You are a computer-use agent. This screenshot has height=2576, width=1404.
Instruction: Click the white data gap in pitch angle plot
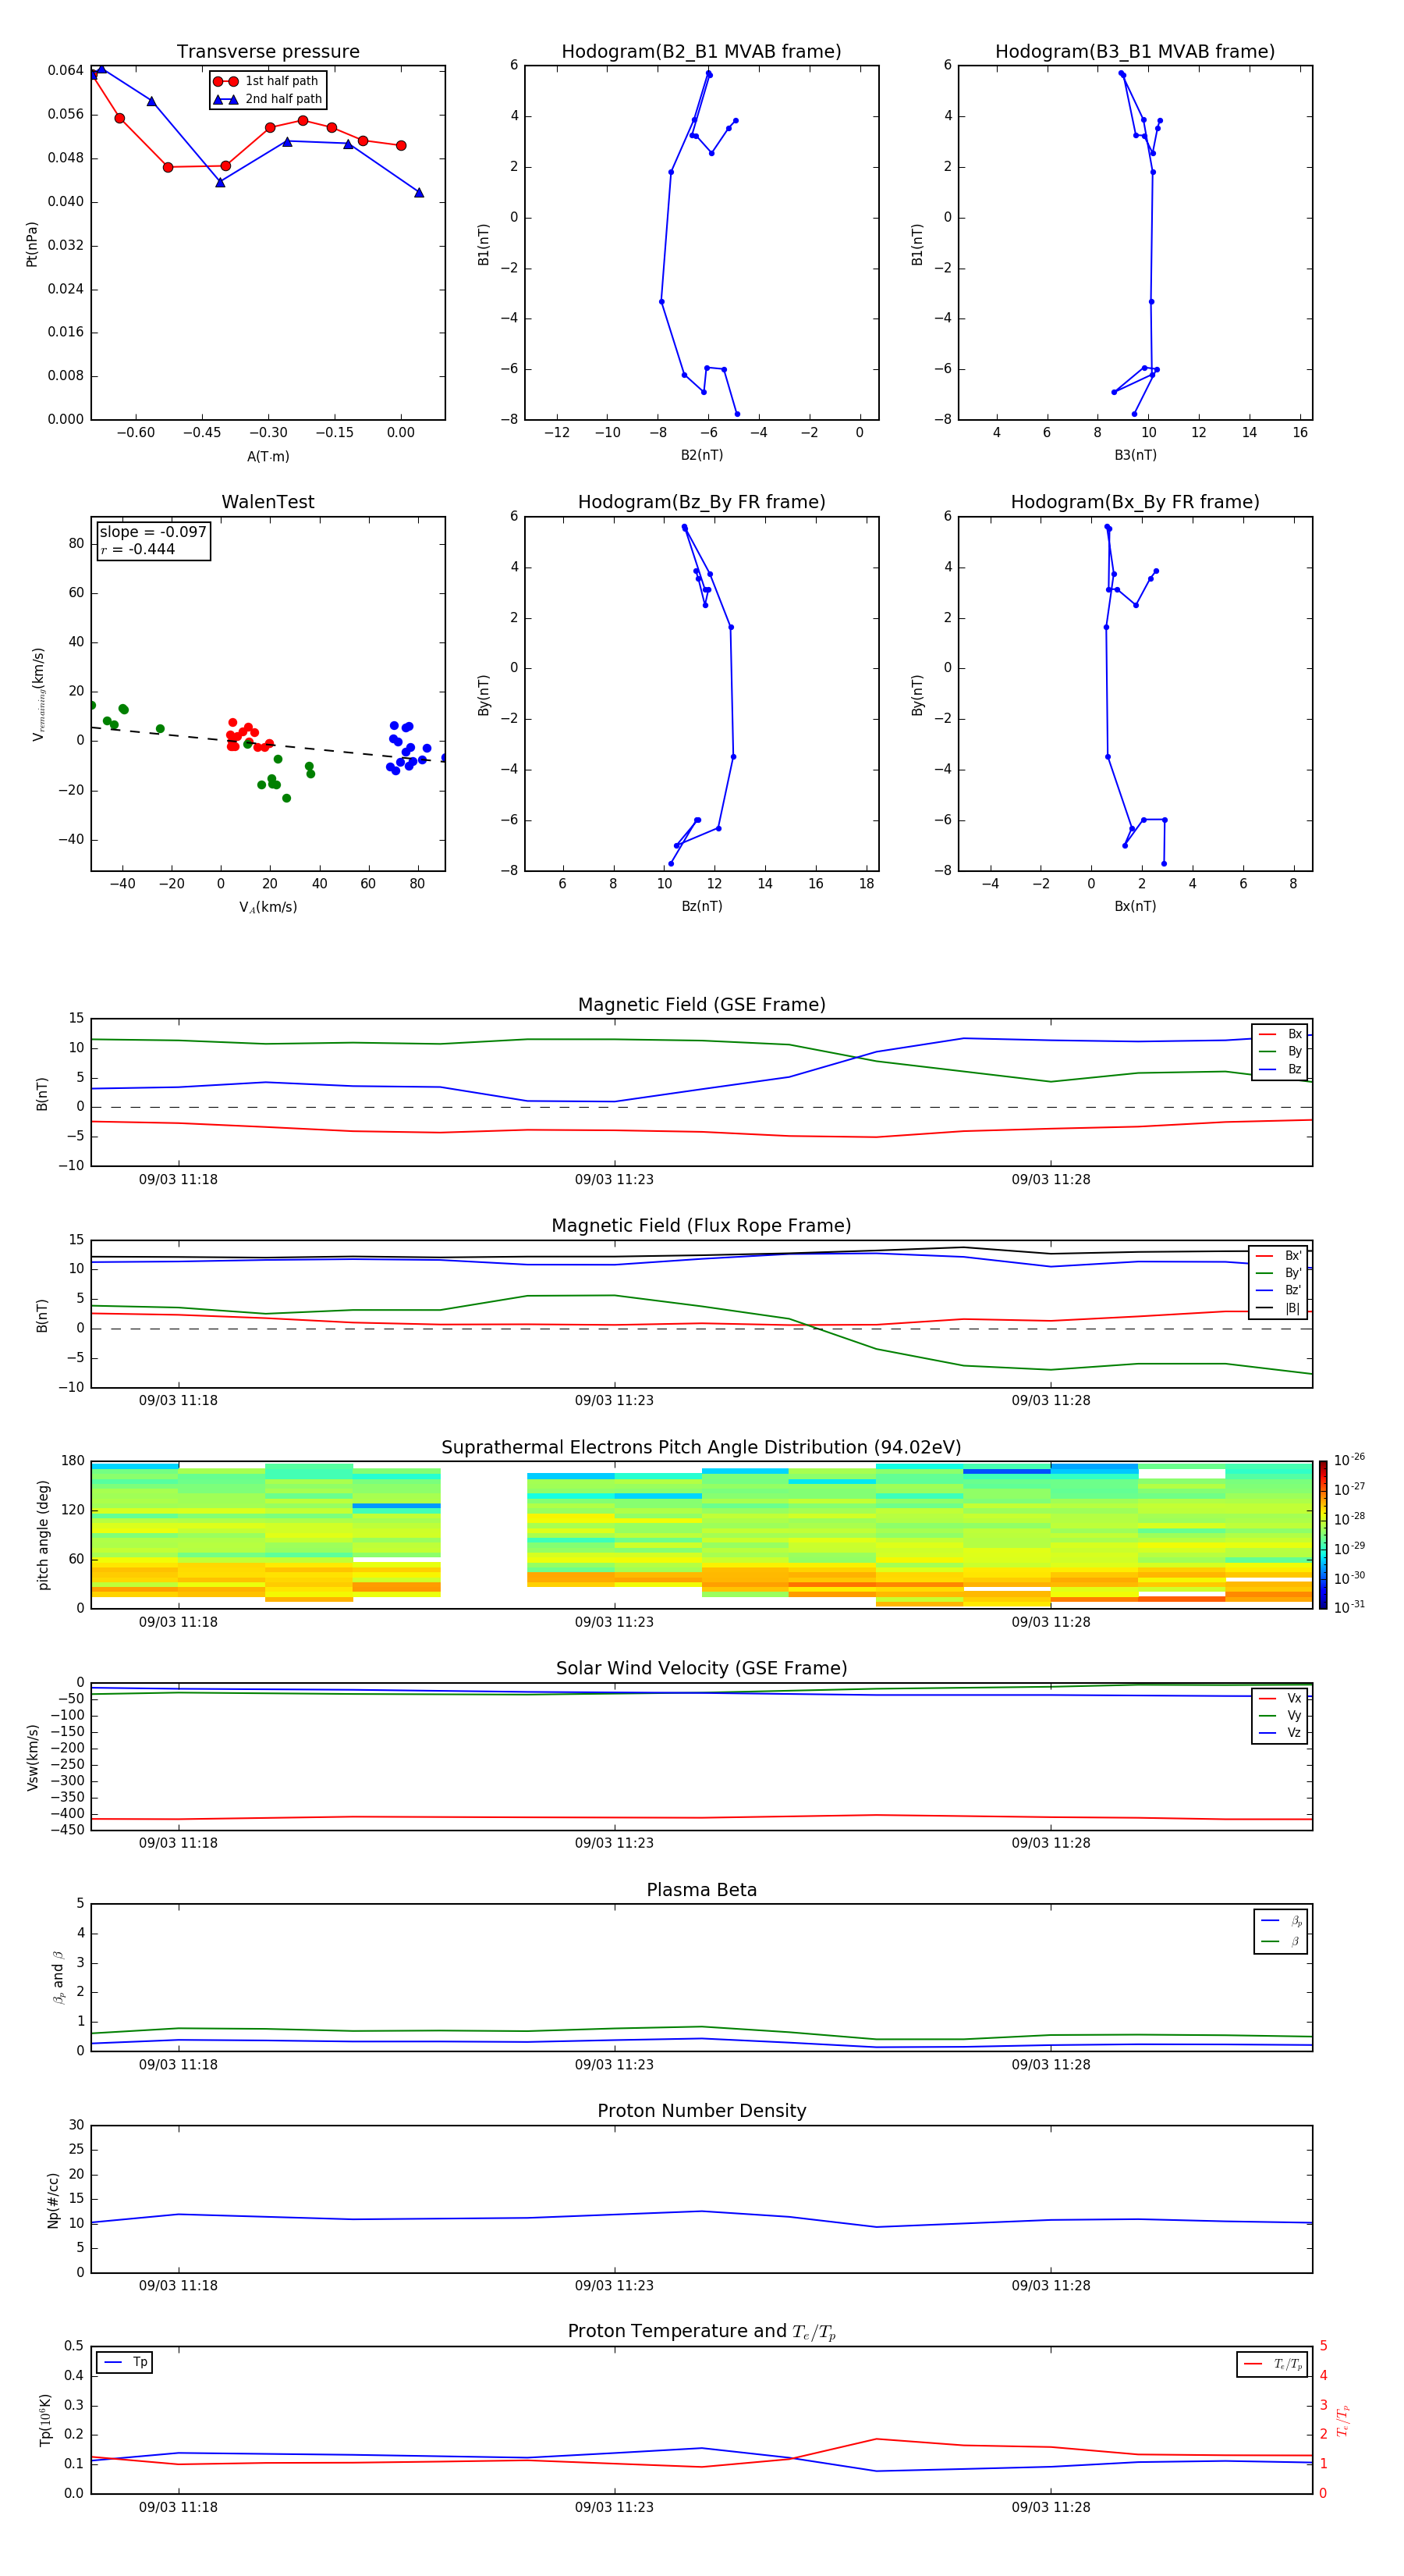[x=484, y=1535]
